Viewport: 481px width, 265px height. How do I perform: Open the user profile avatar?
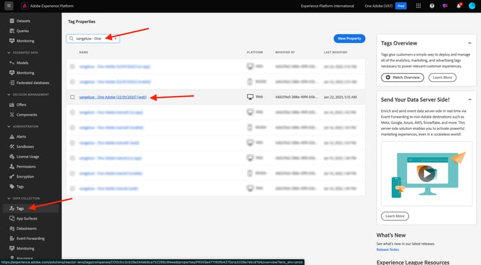click(x=472, y=6)
